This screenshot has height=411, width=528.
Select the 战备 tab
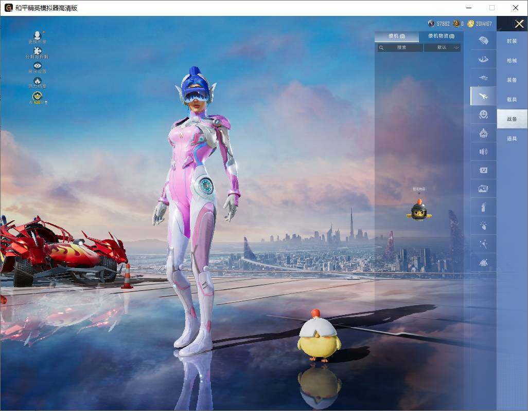pyautogui.click(x=512, y=119)
